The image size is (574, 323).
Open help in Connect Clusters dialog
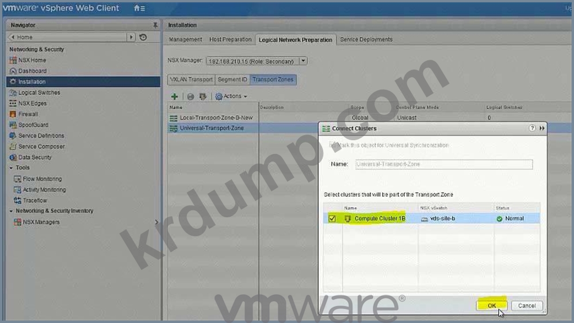click(532, 128)
